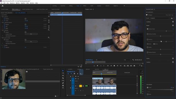Enable Reduce Rumble checkbox
The width and height of the screenshot is (176, 99).
point(148,34)
